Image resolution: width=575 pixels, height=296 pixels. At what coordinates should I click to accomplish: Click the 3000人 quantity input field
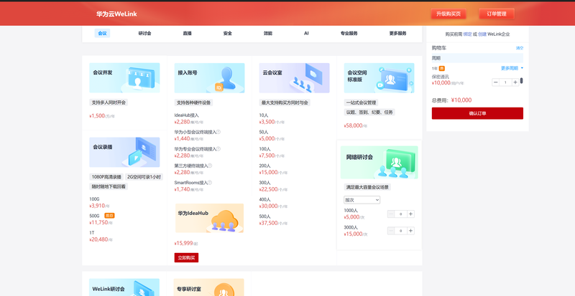[401, 231]
